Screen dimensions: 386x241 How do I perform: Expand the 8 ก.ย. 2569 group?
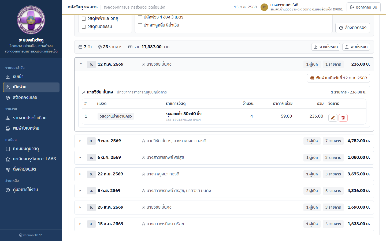coord(224,191)
